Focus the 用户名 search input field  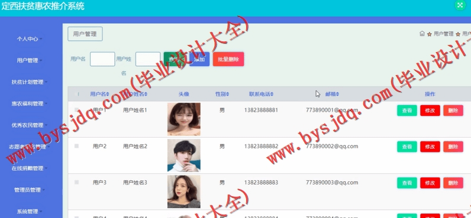coord(102,59)
